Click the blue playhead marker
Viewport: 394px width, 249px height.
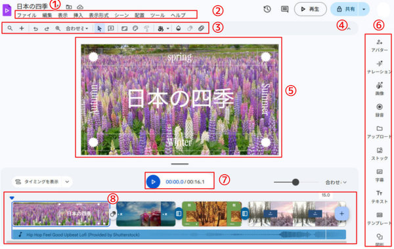point(12,198)
